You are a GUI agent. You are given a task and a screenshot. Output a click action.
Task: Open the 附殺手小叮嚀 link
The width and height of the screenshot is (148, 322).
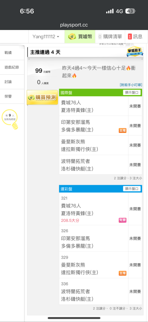[131, 85]
